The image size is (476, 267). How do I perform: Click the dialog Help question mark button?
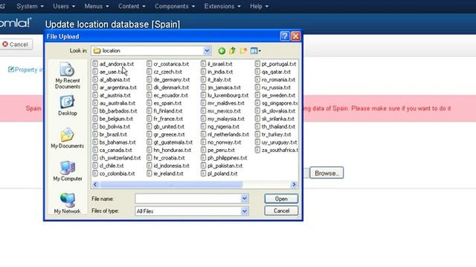click(x=284, y=36)
